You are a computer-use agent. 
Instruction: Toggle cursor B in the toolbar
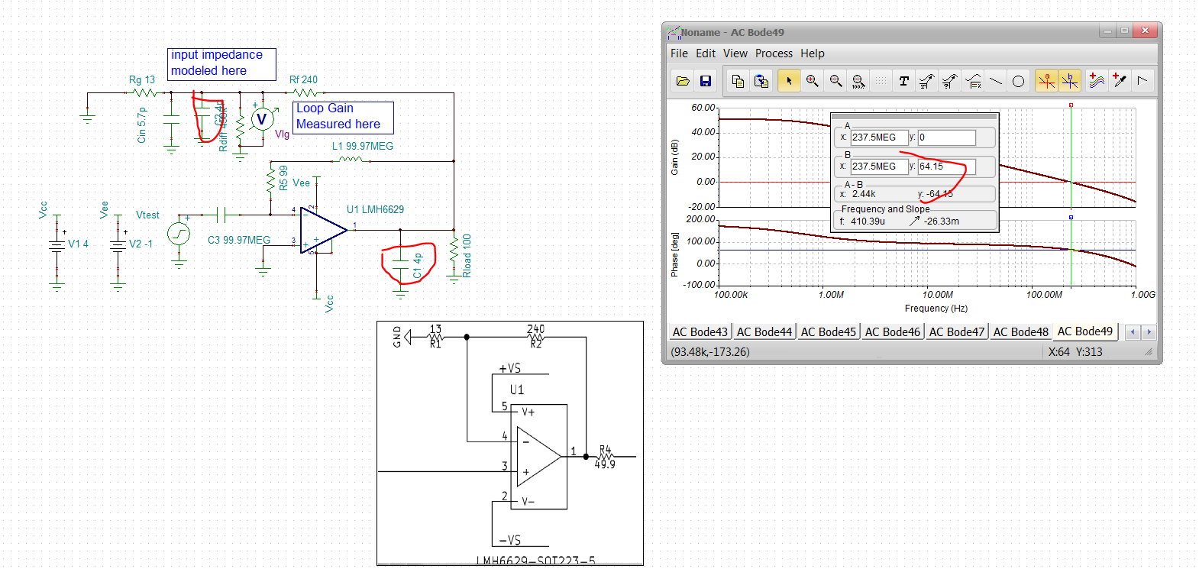point(1069,81)
